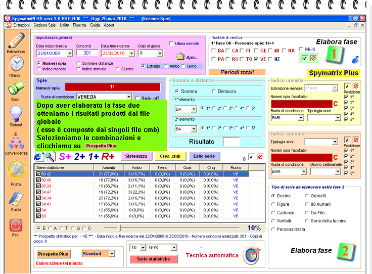Click the Esci power icon
The height and width of the screenshot is (274, 372).
pos(16,225)
